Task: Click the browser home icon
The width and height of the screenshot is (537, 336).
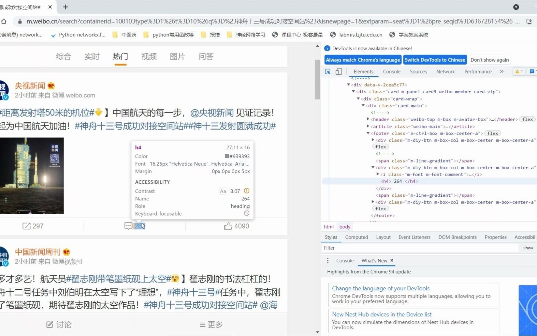Action: click(4, 21)
